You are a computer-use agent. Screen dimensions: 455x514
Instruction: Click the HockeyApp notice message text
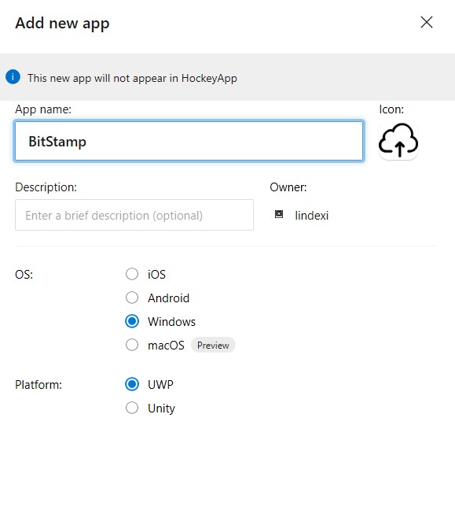pyautogui.click(x=132, y=79)
